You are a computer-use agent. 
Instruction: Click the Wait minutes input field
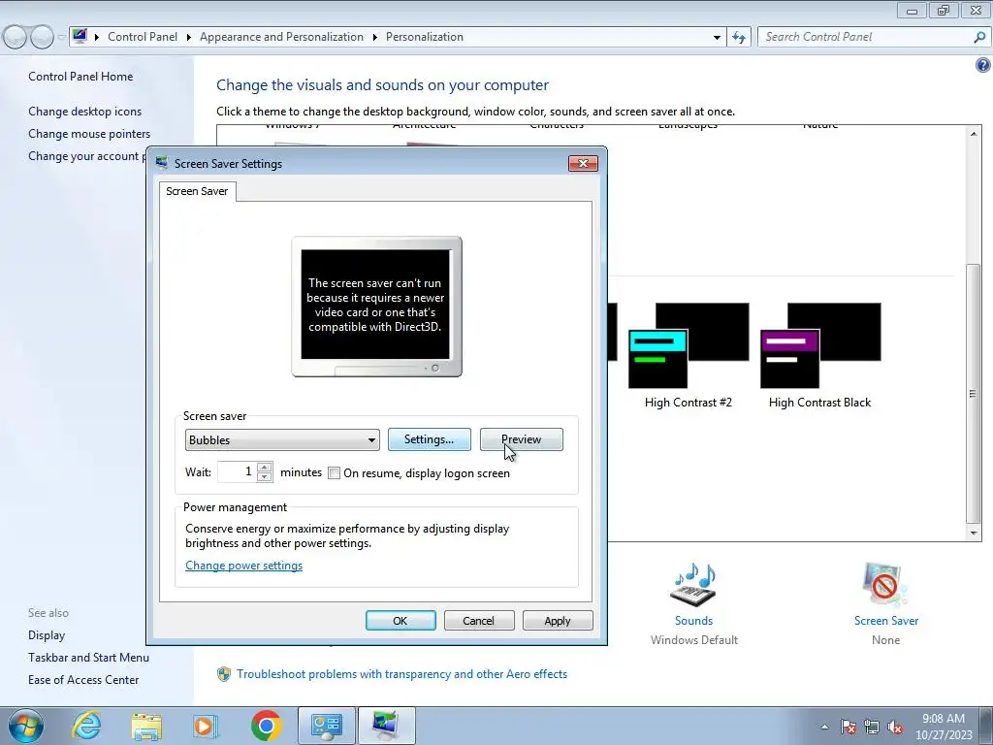pyautogui.click(x=237, y=472)
